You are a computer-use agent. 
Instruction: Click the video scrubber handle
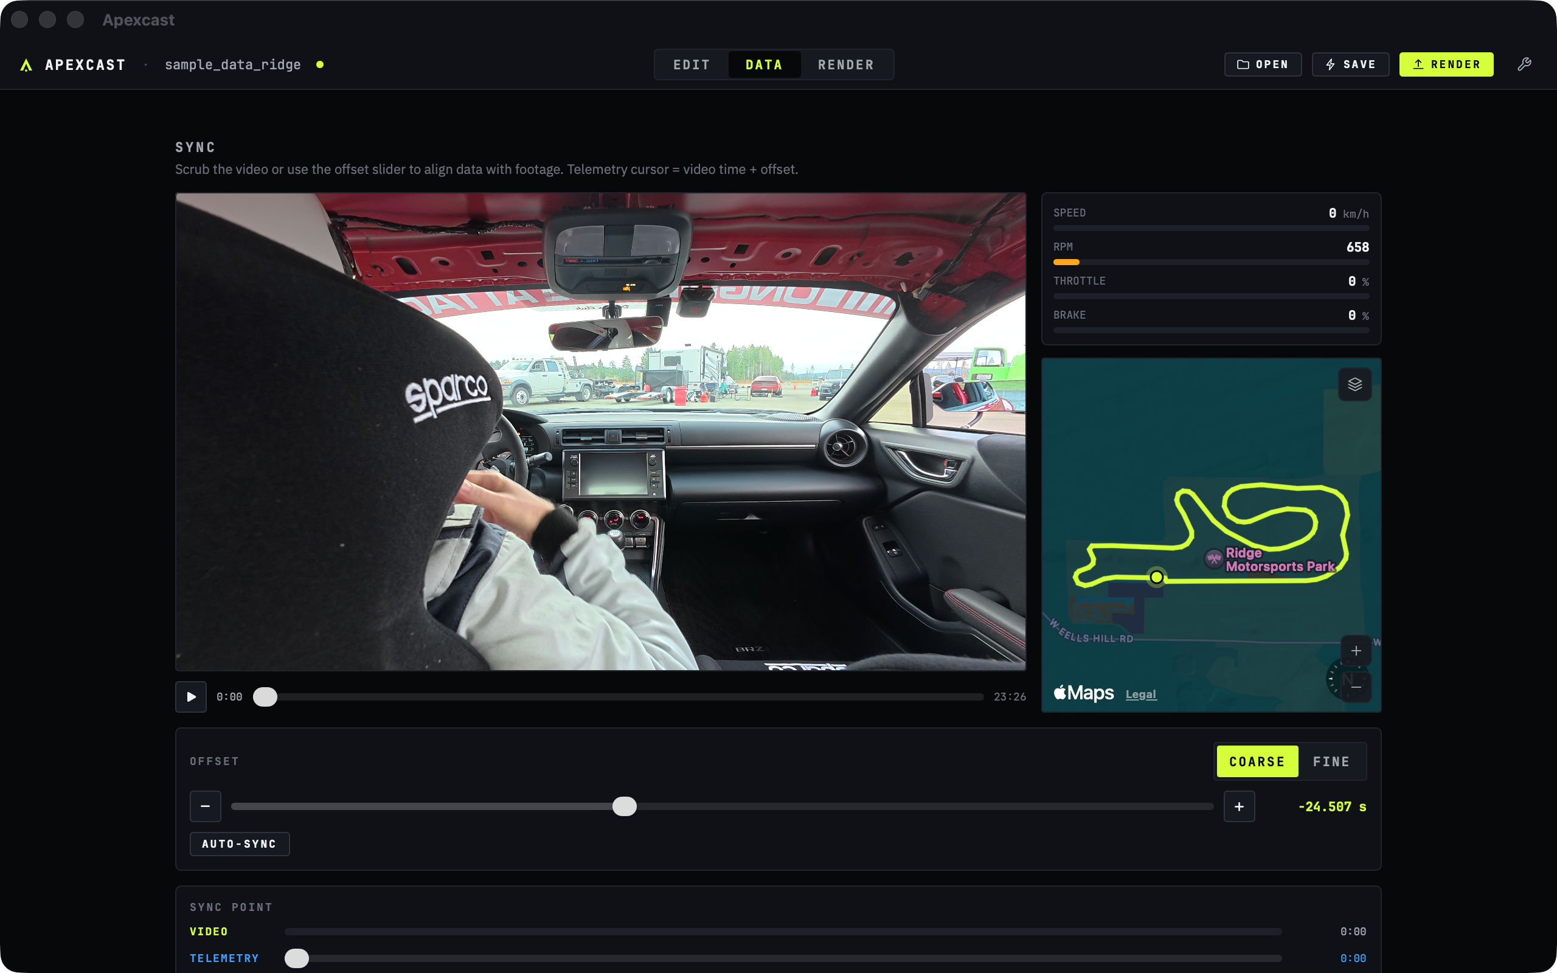(265, 697)
